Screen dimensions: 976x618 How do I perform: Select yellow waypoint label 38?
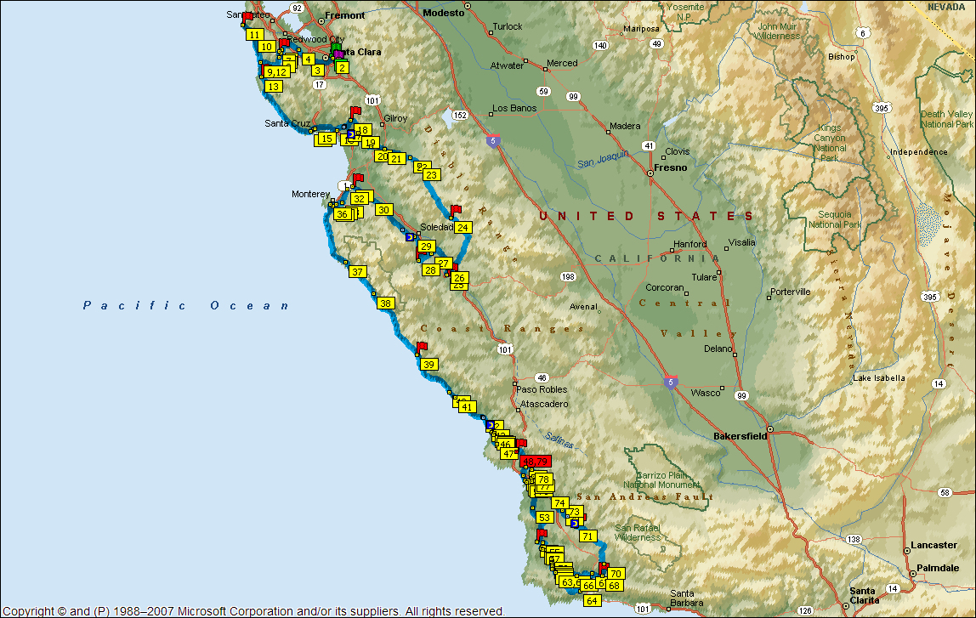(x=385, y=303)
